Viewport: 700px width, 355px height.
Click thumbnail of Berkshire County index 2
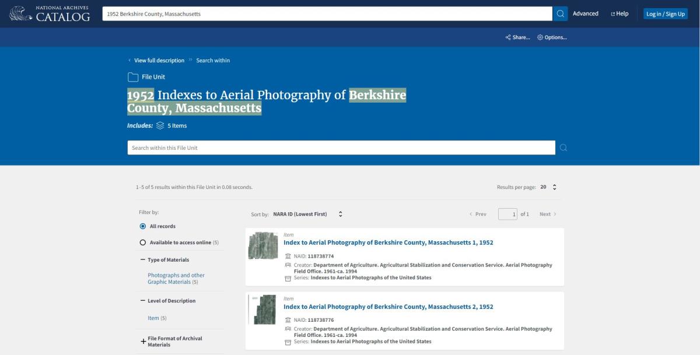pyautogui.click(x=263, y=310)
